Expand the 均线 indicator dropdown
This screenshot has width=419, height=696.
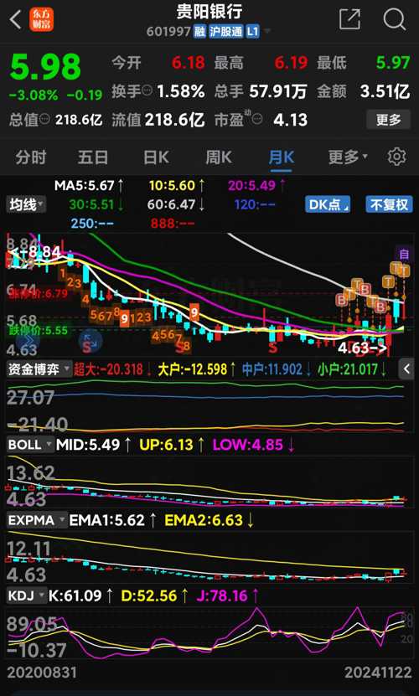click(x=26, y=204)
